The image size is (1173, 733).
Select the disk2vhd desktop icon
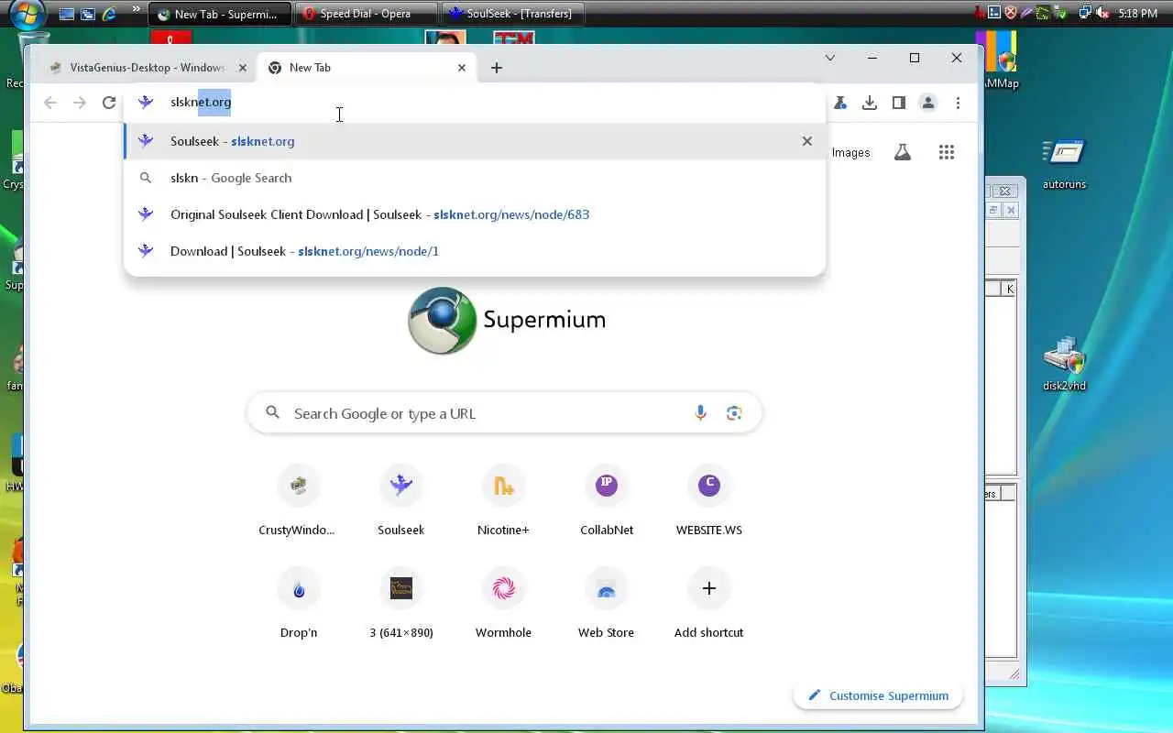(1064, 365)
